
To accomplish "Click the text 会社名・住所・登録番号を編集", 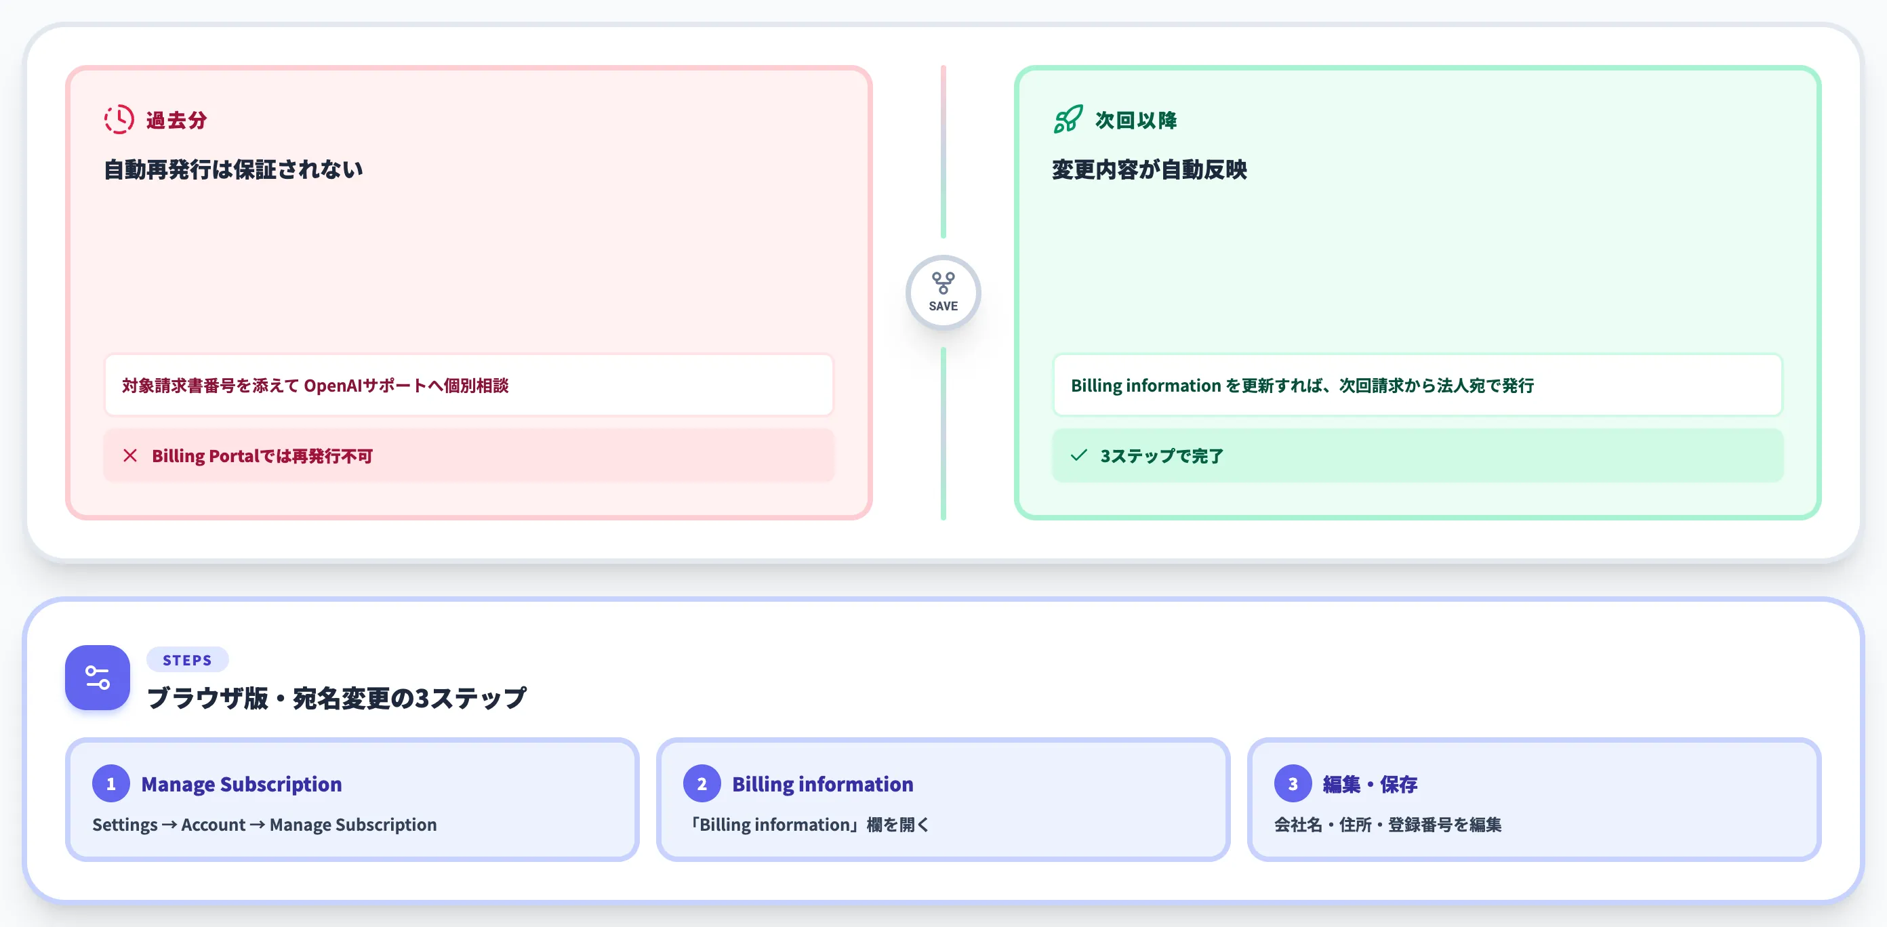I will 1387,825.
